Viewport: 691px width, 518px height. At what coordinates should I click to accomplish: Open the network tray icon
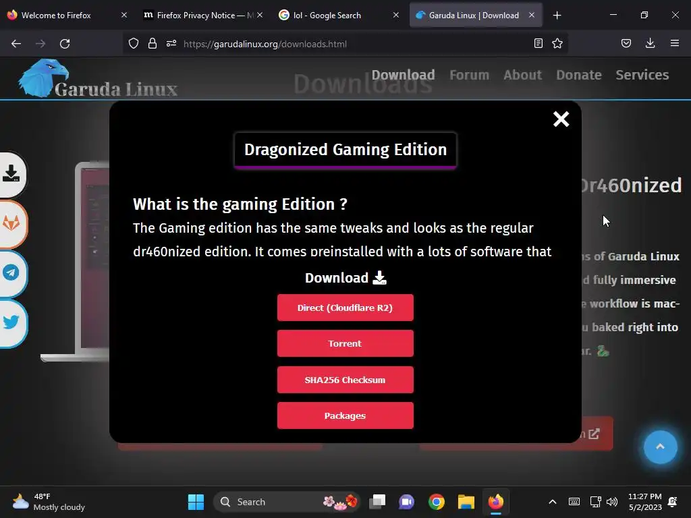595,502
